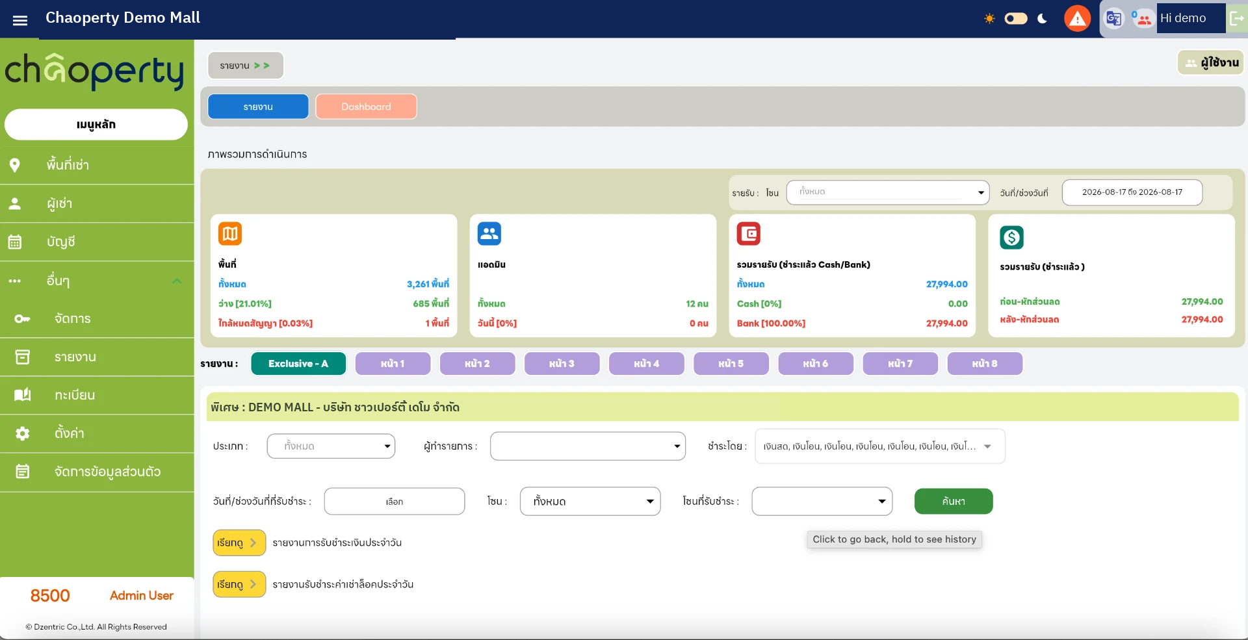Click the logout icon
Viewport: 1248px width, 640px height.
click(1236, 18)
